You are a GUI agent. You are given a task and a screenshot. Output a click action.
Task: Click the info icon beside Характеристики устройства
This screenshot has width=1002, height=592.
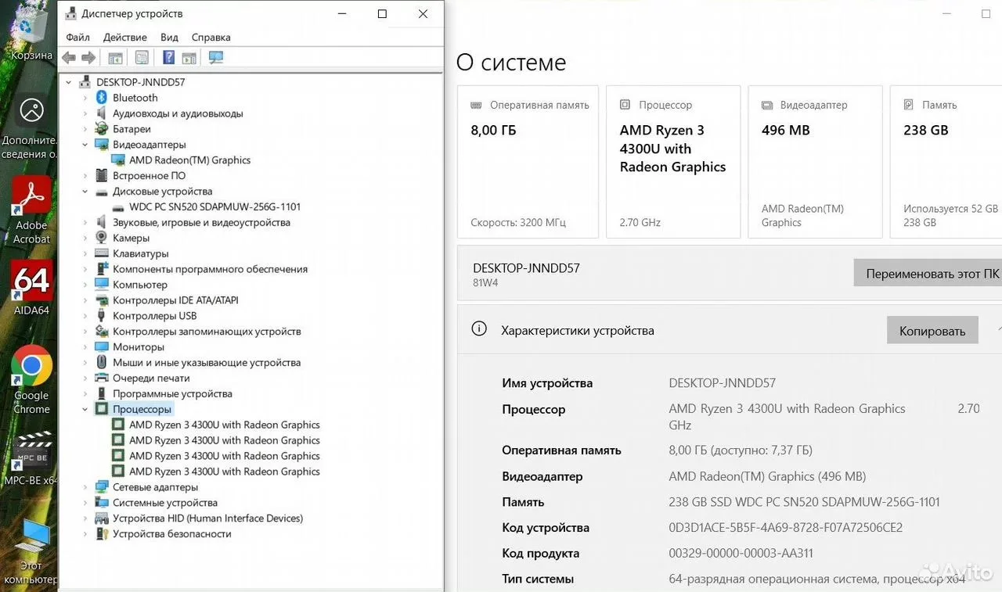point(479,328)
